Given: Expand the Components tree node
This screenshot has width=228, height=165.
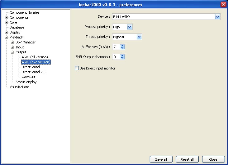Looking at the screenshot, I should coord(6,17).
